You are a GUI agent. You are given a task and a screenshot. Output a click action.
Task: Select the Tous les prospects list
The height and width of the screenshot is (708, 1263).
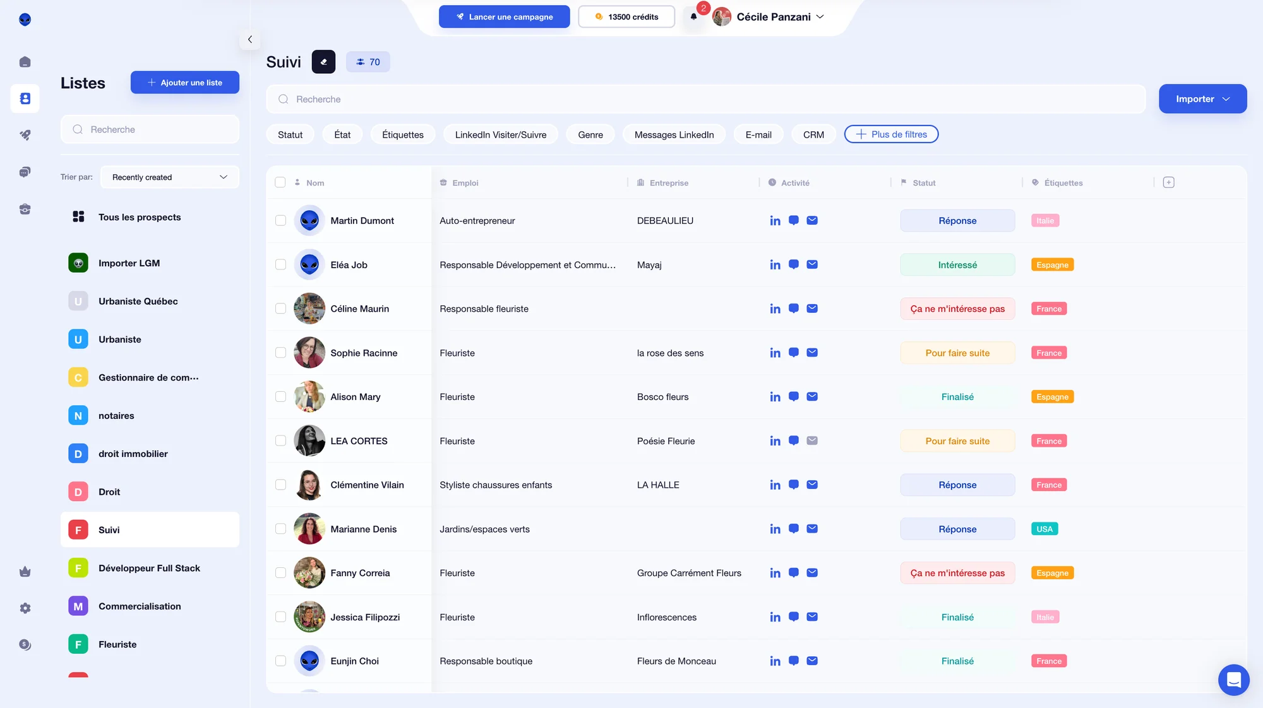click(150, 217)
